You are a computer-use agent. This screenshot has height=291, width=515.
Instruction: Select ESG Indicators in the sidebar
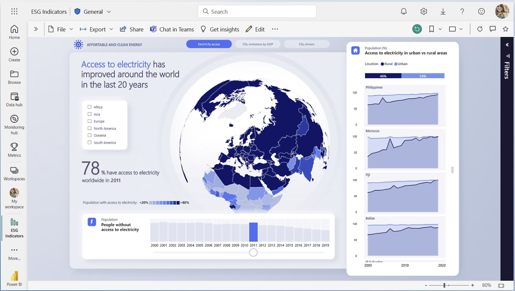(x=14, y=228)
